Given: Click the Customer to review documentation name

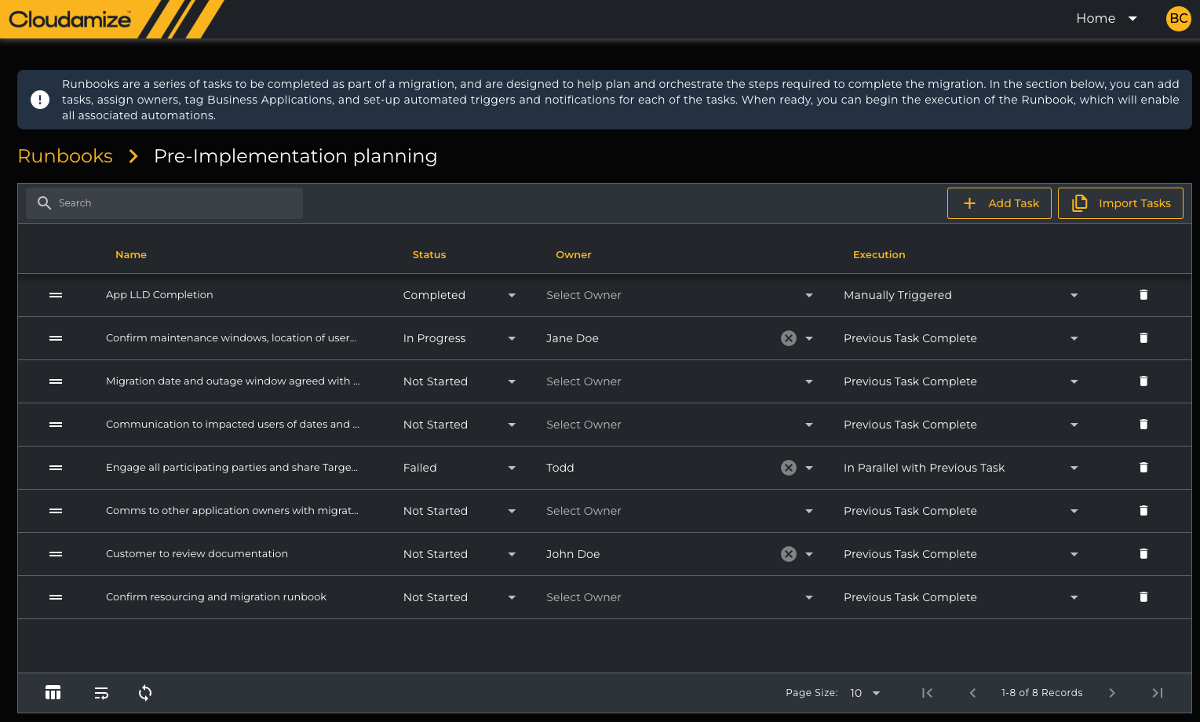Looking at the screenshot, I should (197, 554).
